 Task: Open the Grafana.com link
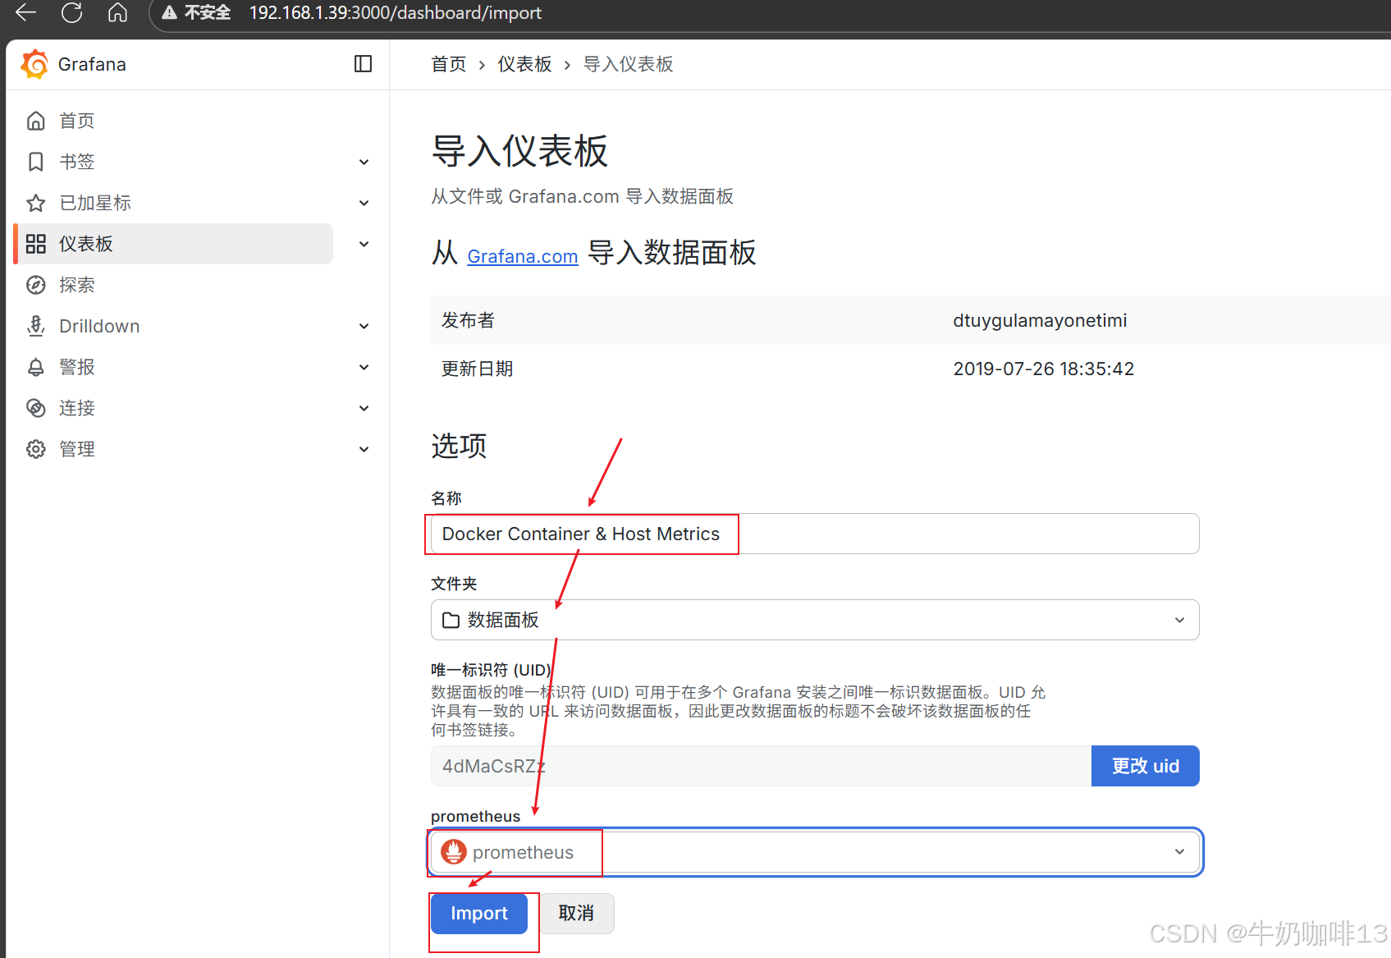click(523, 256)
